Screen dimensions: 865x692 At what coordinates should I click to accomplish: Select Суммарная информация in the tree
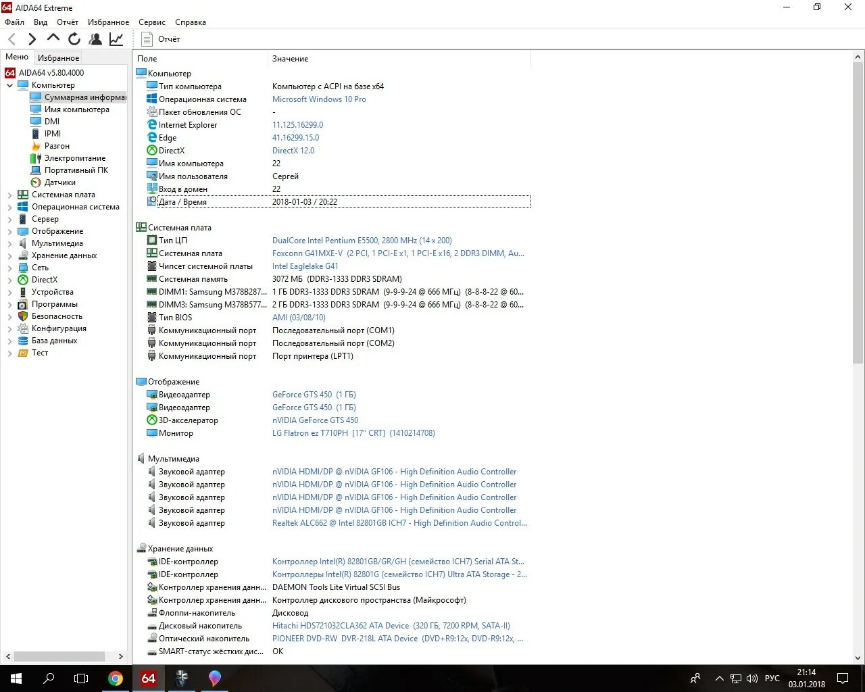point(78,97)
